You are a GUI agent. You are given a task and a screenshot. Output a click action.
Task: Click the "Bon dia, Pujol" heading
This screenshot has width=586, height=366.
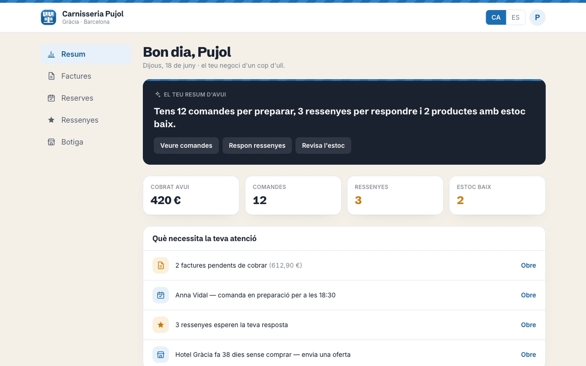187,52
